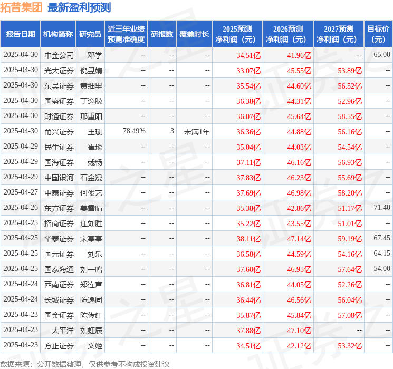Select the 研报数 column header

[162, 34]
